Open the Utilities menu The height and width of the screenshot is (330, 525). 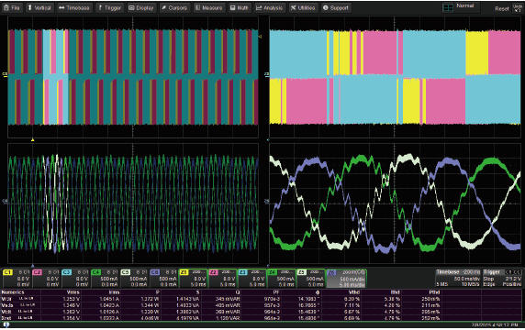pyautogui.click(x=303, y=7)
